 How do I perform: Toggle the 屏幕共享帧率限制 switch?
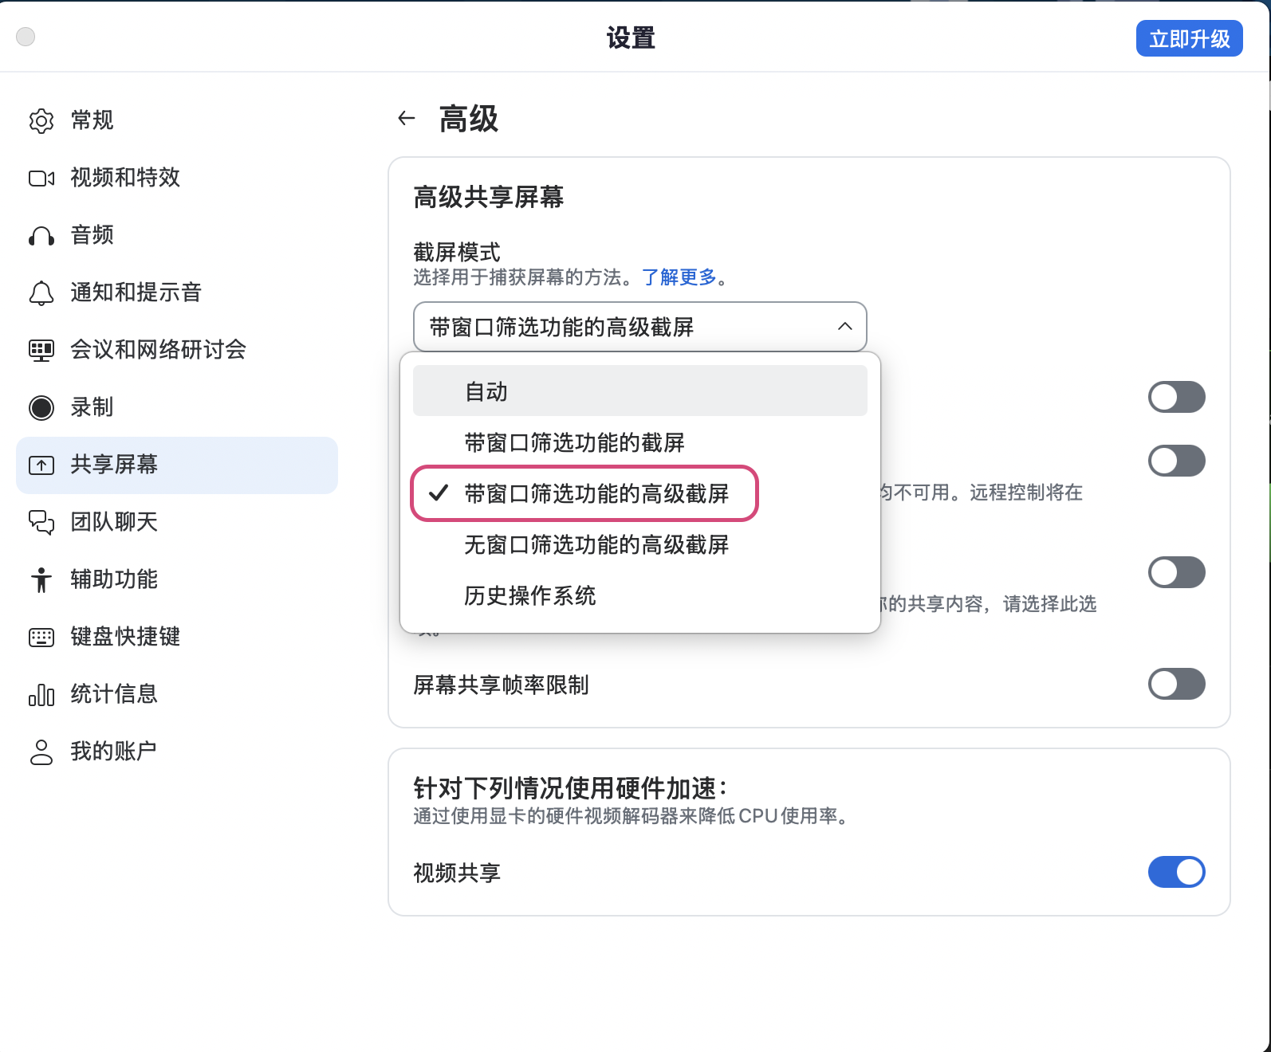coord(1176,684)
